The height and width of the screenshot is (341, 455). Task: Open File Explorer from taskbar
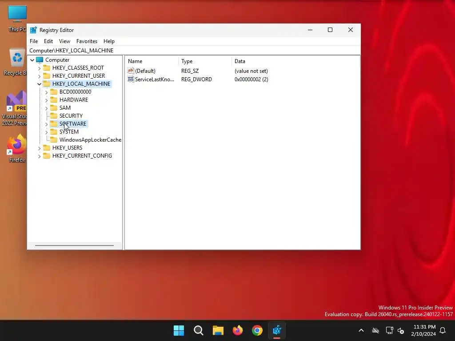click(x=218, y=330)
